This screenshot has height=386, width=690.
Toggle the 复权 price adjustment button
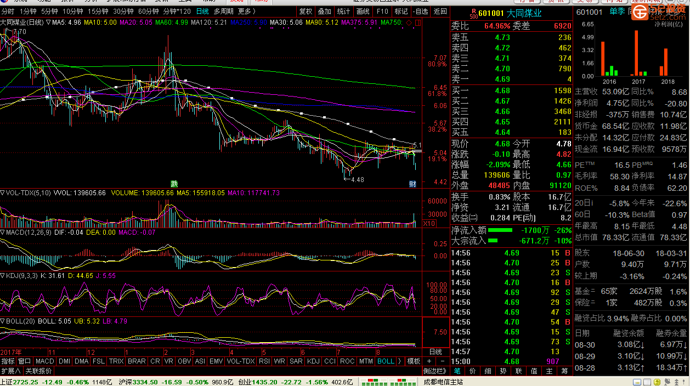pos(306,12)
